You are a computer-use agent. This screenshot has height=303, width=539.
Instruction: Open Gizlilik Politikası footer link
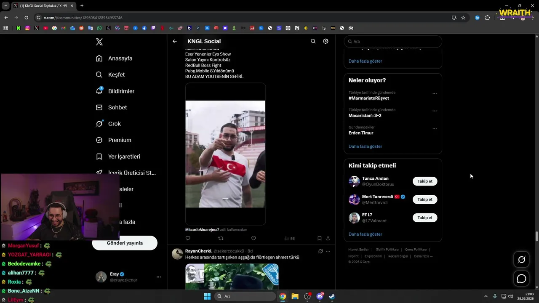tap(387, 250)
